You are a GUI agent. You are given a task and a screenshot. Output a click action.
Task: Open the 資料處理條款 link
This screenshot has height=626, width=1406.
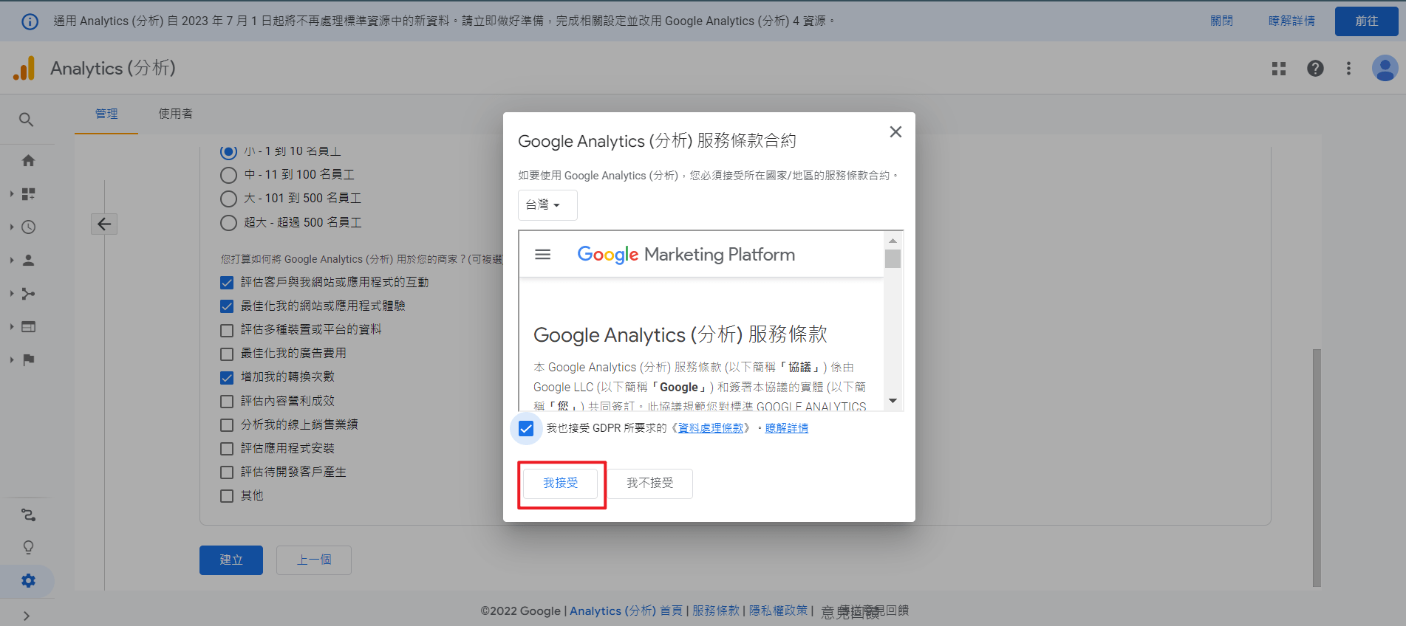click(711, 428)
